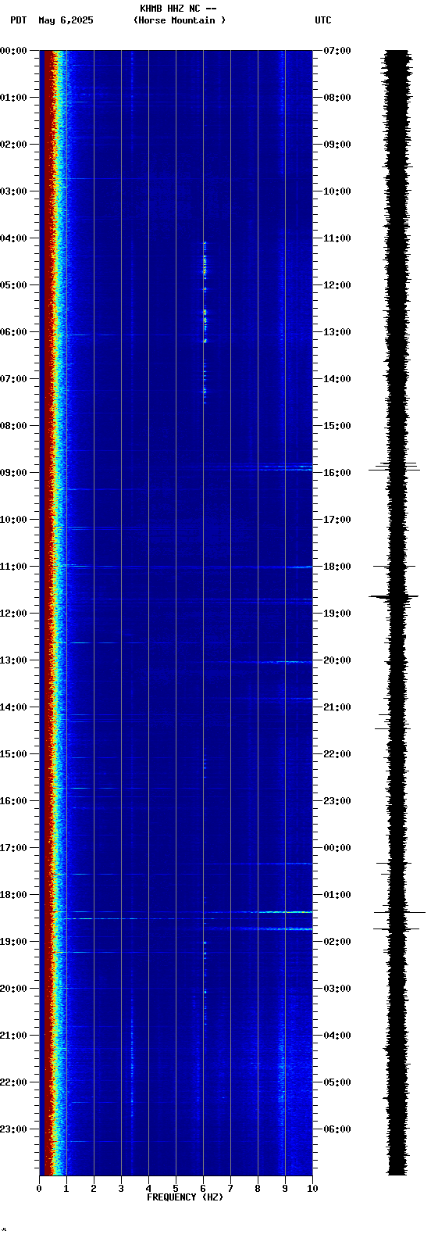The width and height of the screenshot is (431, 1238).
Task: Click the 22:00 UTC right axis label
Action: click(337, 754)
